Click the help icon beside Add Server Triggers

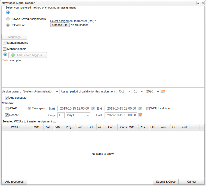point(5,55)
